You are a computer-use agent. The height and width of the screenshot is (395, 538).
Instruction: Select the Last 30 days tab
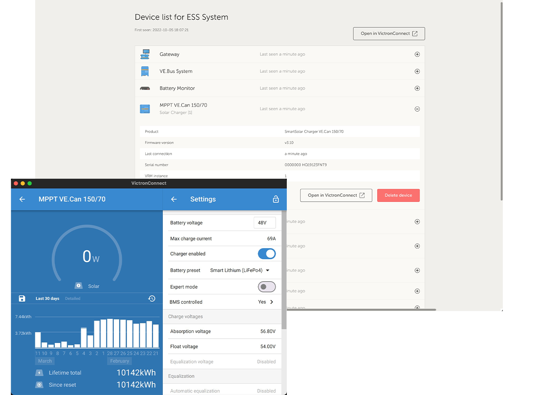[x=47, y=298]
